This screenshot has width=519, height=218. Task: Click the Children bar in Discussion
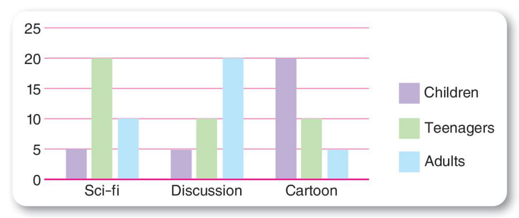181,164
